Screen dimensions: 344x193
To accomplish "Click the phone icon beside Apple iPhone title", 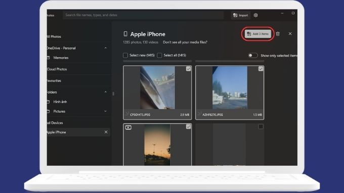I will click(125, 34).
